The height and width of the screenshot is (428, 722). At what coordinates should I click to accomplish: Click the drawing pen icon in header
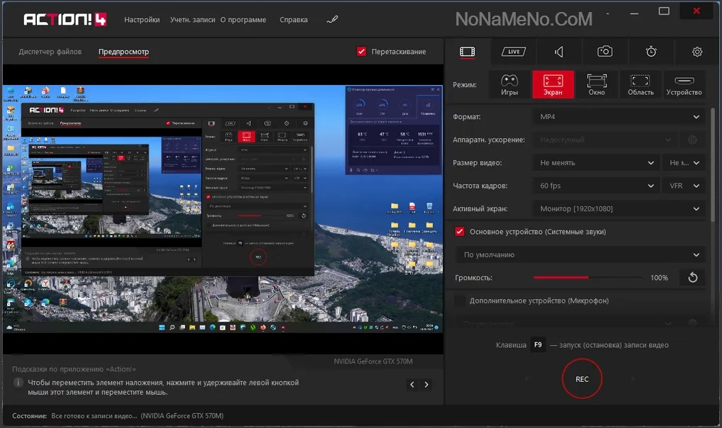(x=332, y=20)
